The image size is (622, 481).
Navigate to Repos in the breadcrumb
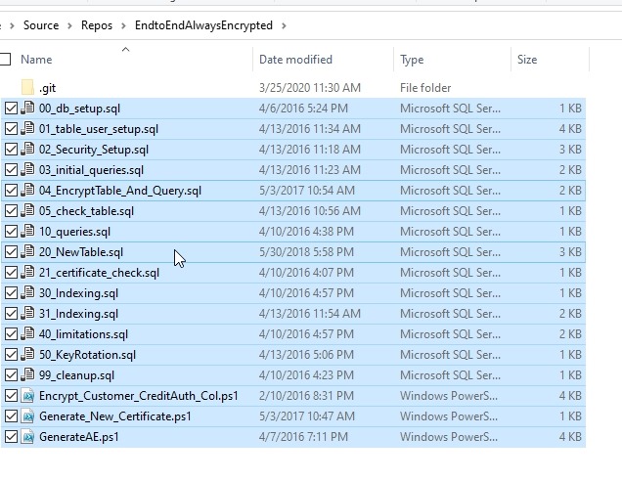click(97, 25)
